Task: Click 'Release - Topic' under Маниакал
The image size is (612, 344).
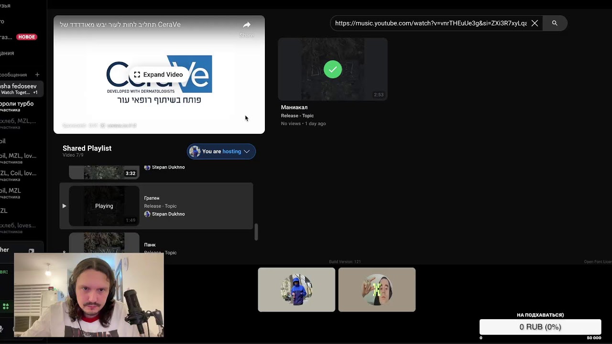Action: point(297,116)
